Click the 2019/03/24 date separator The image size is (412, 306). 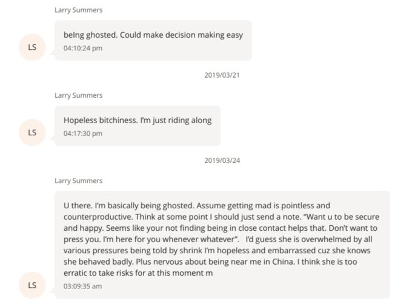(219, 161)
